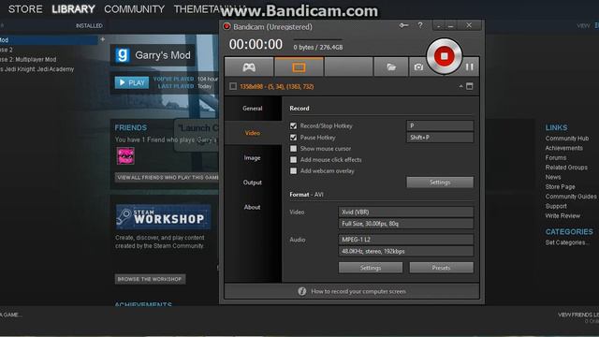
Task: Open the General settings tab
Action: [253, 109]
